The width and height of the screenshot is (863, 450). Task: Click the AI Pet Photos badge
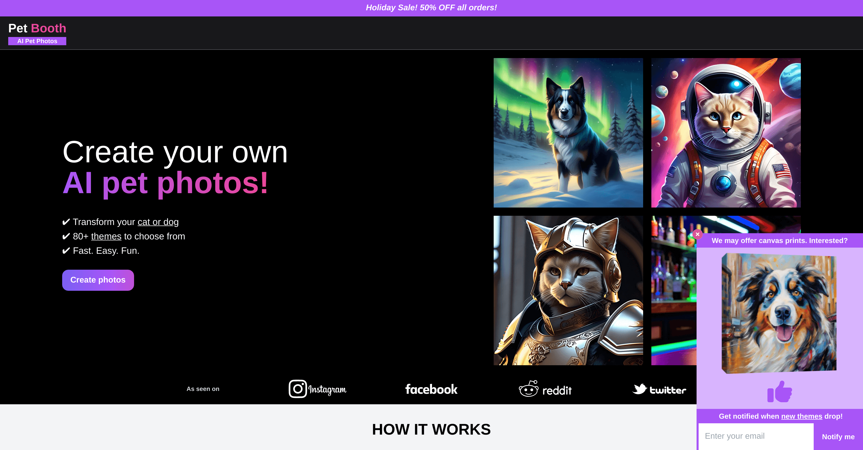37,41
